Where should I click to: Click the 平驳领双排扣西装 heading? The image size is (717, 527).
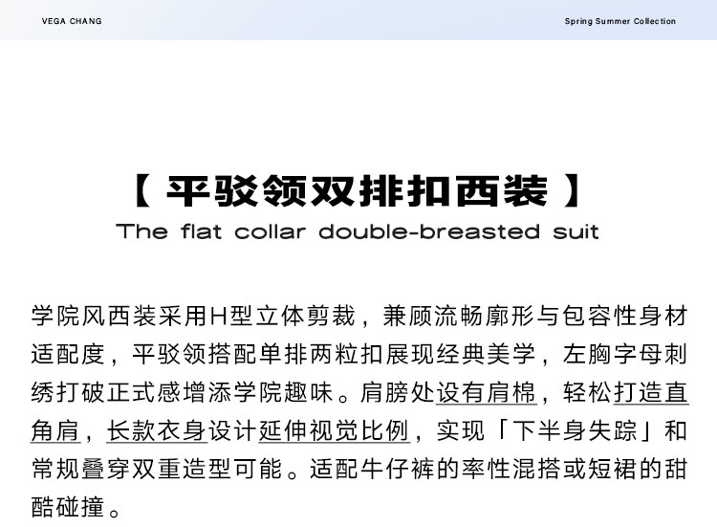point(358,190)
